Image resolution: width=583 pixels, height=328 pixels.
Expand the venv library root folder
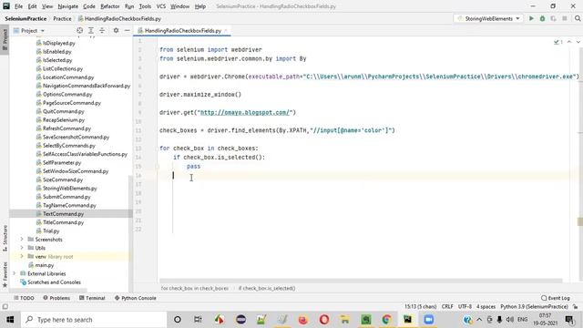pyautogui.click(x=22, y=257)
